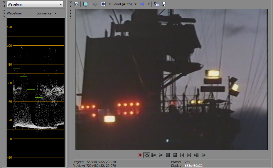Step to the next frame
The width and height of the screenshot is (273, 168).
click(203, 155)
